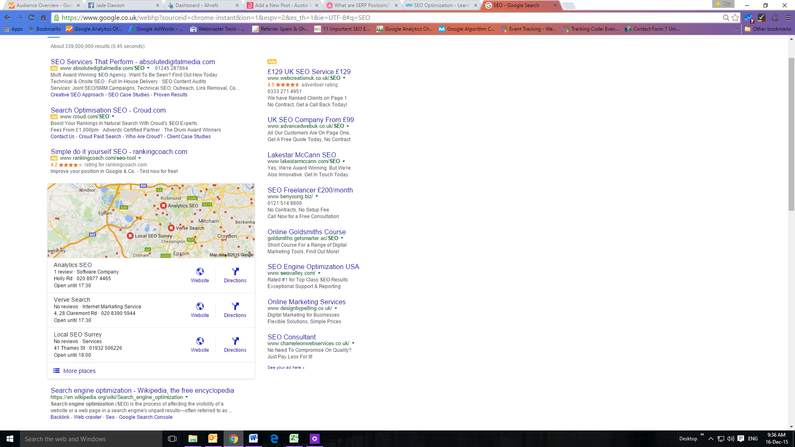Open Website icon for Analytics SEO
Image resolution: width=795 pixels, height=447 pixels.
point(200,272)
